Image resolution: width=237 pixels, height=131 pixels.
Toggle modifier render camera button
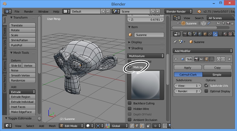196,59
